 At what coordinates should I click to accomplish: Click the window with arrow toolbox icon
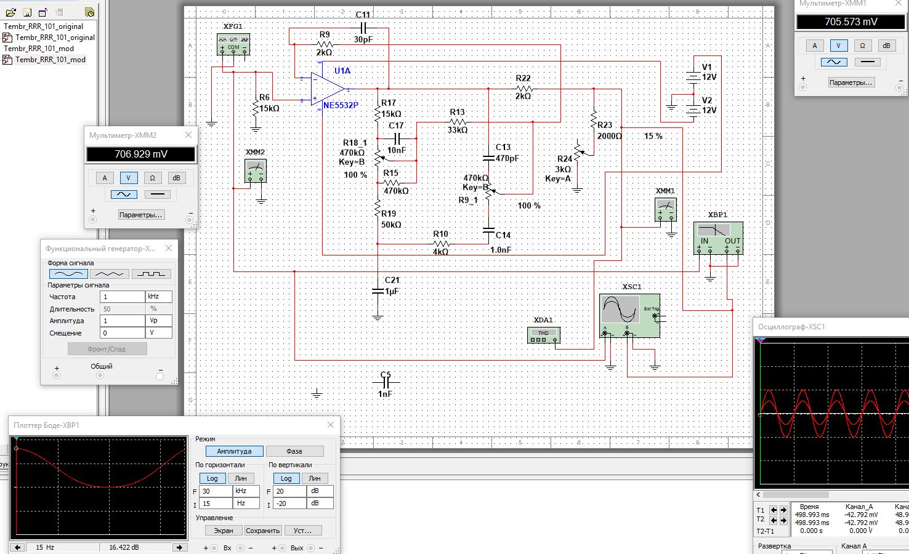tap(42, 12)
